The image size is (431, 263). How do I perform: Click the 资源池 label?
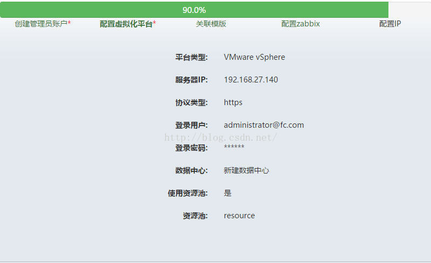[195, 216]
